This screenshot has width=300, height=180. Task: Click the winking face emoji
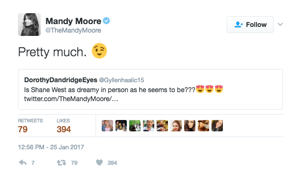coord(99,51)
